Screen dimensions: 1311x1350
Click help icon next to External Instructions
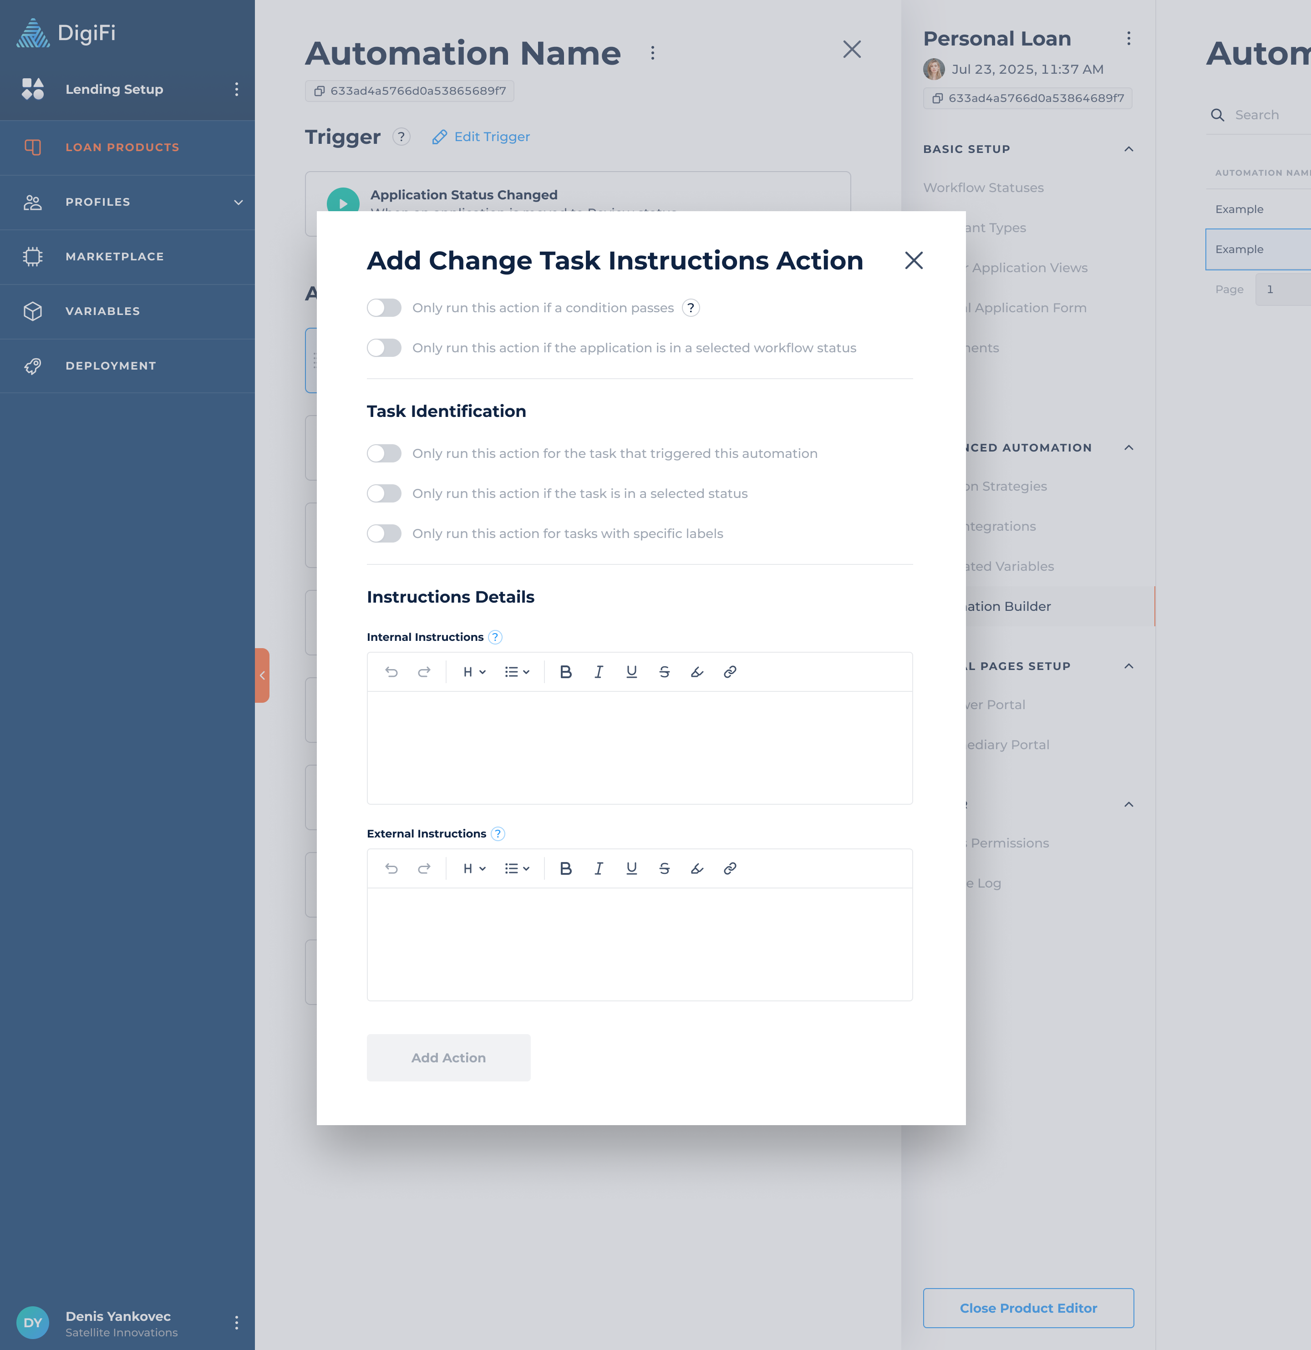498,833
